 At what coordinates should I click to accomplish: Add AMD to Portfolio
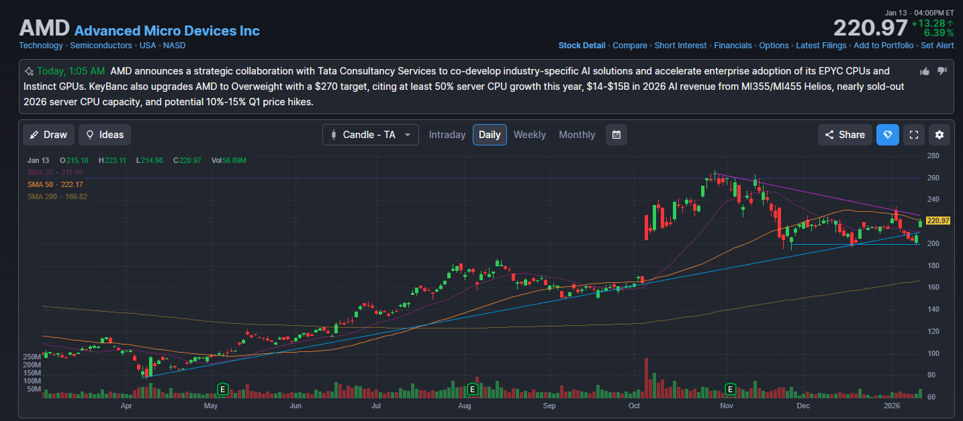pyautogui.click(x=884, y=46)
